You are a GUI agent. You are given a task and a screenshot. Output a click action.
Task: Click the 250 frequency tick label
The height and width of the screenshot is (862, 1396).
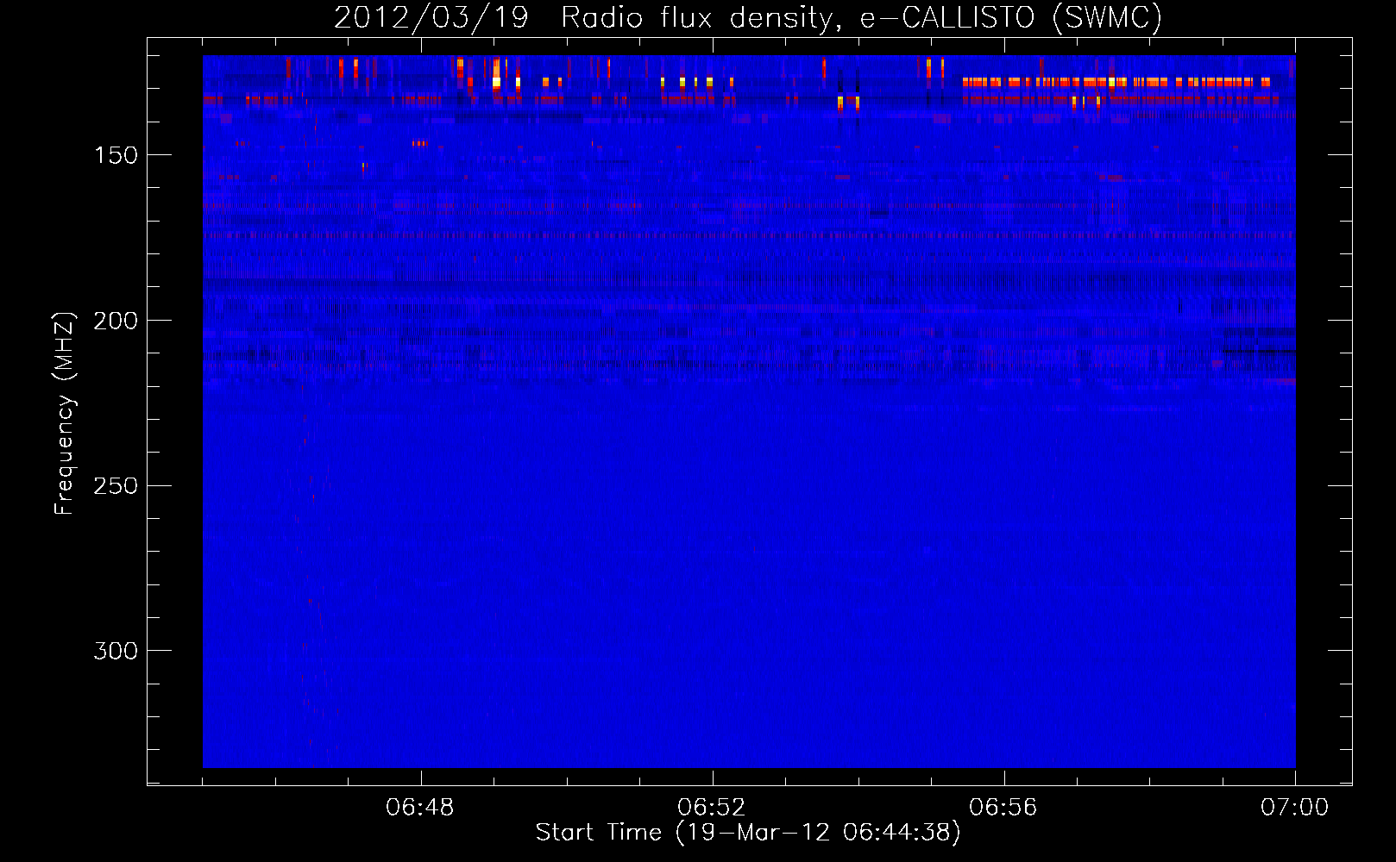click(116, 486)
